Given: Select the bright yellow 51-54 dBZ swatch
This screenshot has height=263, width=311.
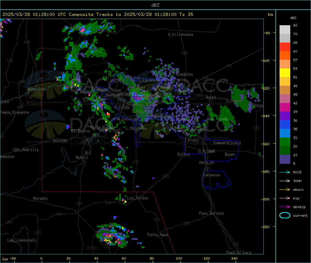Looking at the screenshot, I should tap(285, 73).
